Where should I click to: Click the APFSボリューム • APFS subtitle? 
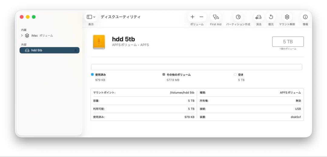click(130, 45)
